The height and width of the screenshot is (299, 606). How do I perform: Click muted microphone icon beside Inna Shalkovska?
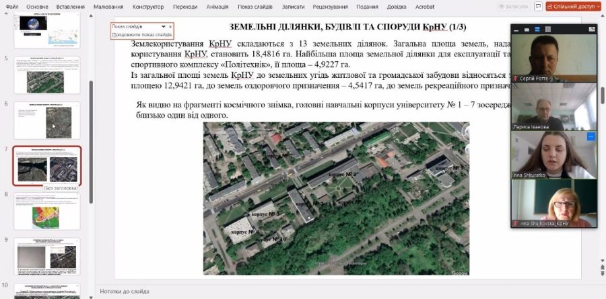click(516, 224)
